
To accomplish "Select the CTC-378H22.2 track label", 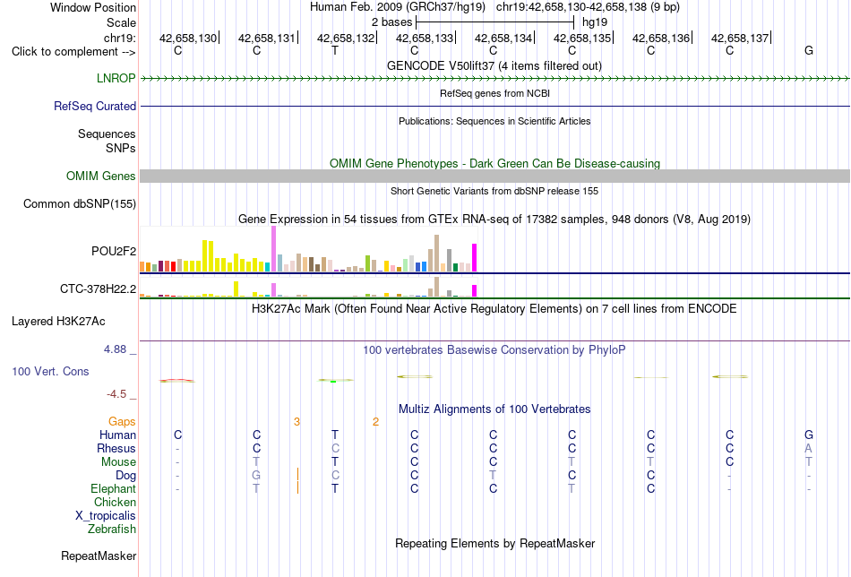I will (99, 288).
